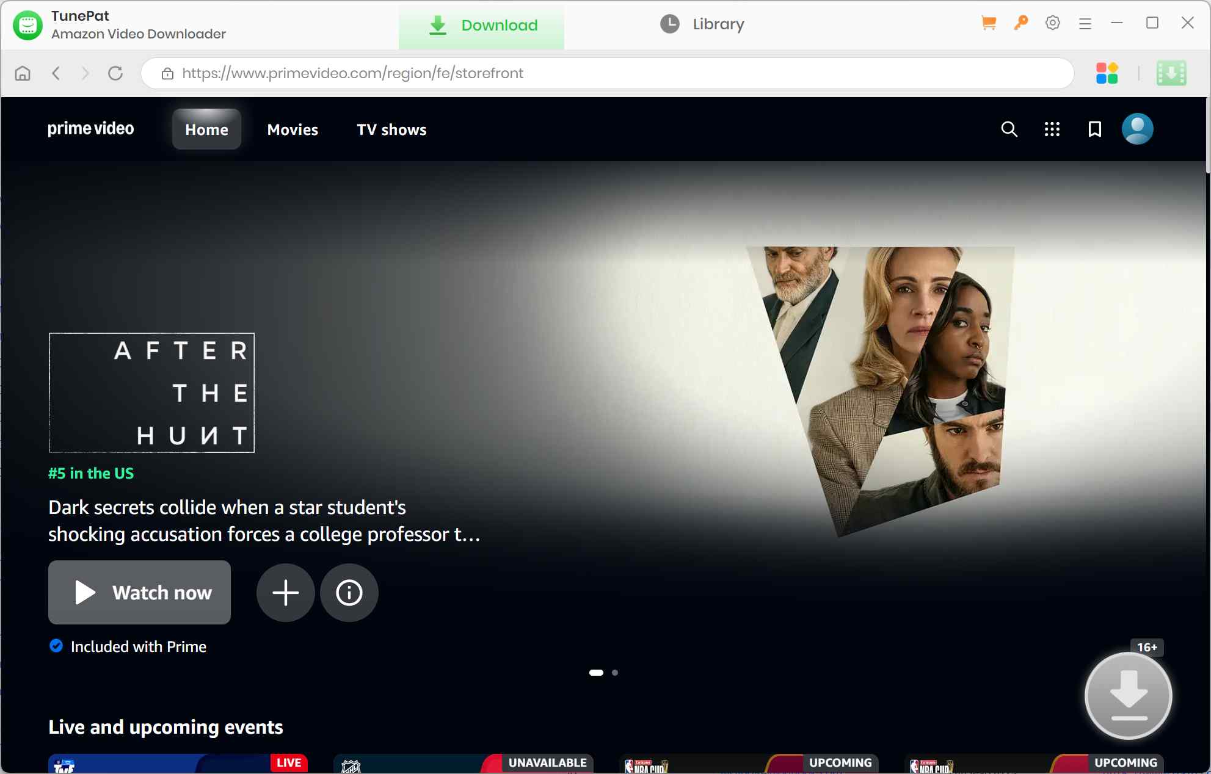The image size is (1211, 774).
Task: Click the first carousel pagination indicator
Action: (595, 672)
